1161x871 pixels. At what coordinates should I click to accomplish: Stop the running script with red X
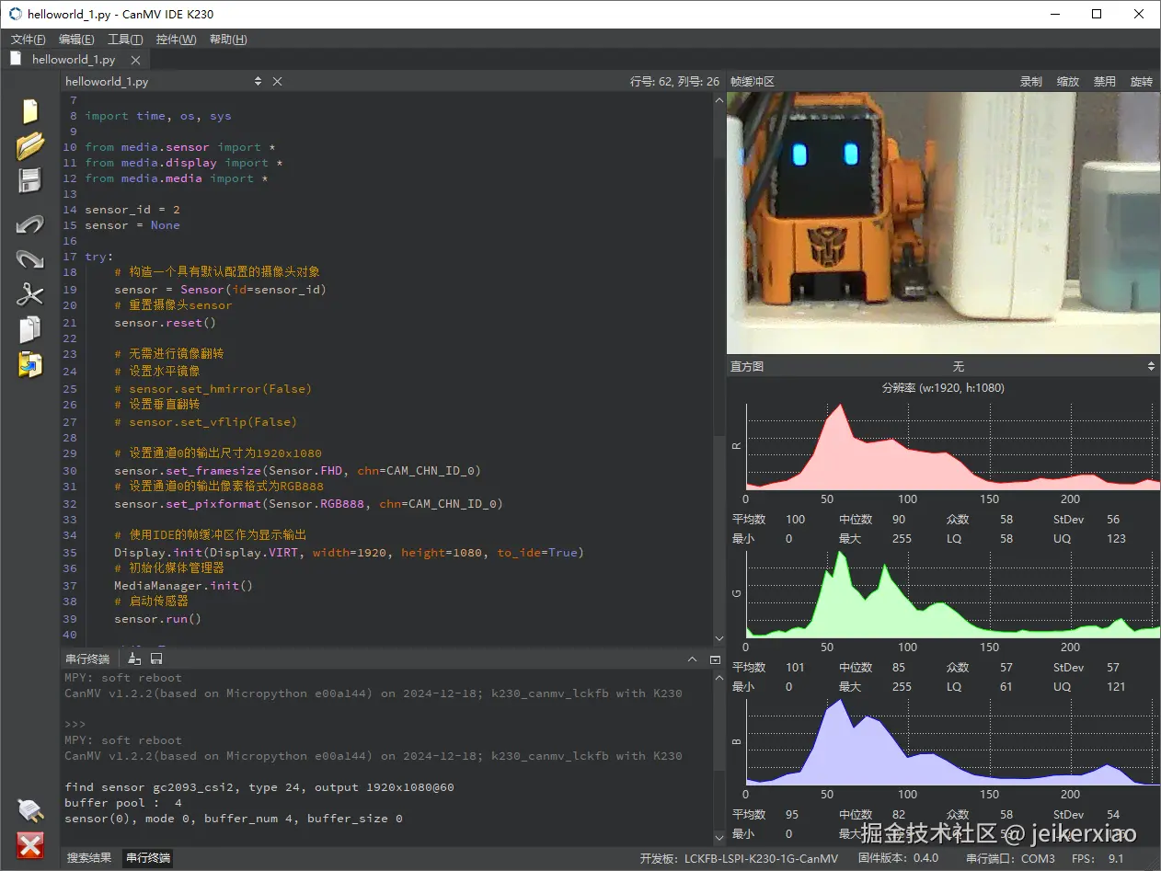(30, 844)
